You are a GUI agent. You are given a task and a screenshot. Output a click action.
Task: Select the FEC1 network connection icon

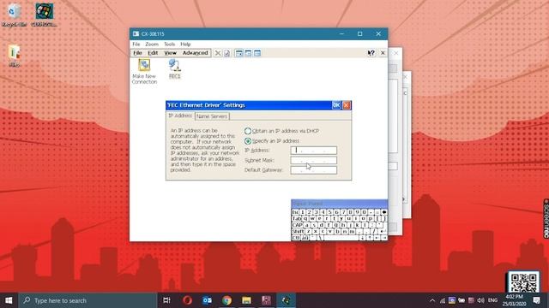174,68
